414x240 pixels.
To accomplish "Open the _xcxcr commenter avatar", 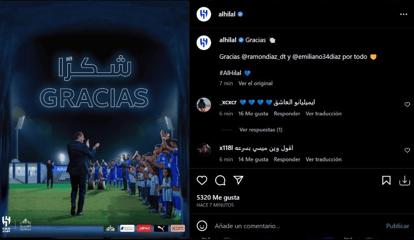I will 204,105.
